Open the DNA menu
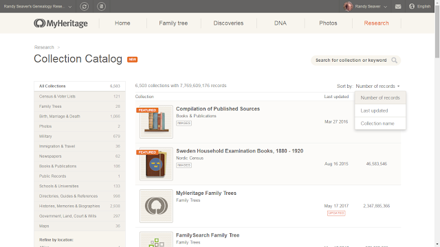440x247 pixels. (x=280, y=23)
